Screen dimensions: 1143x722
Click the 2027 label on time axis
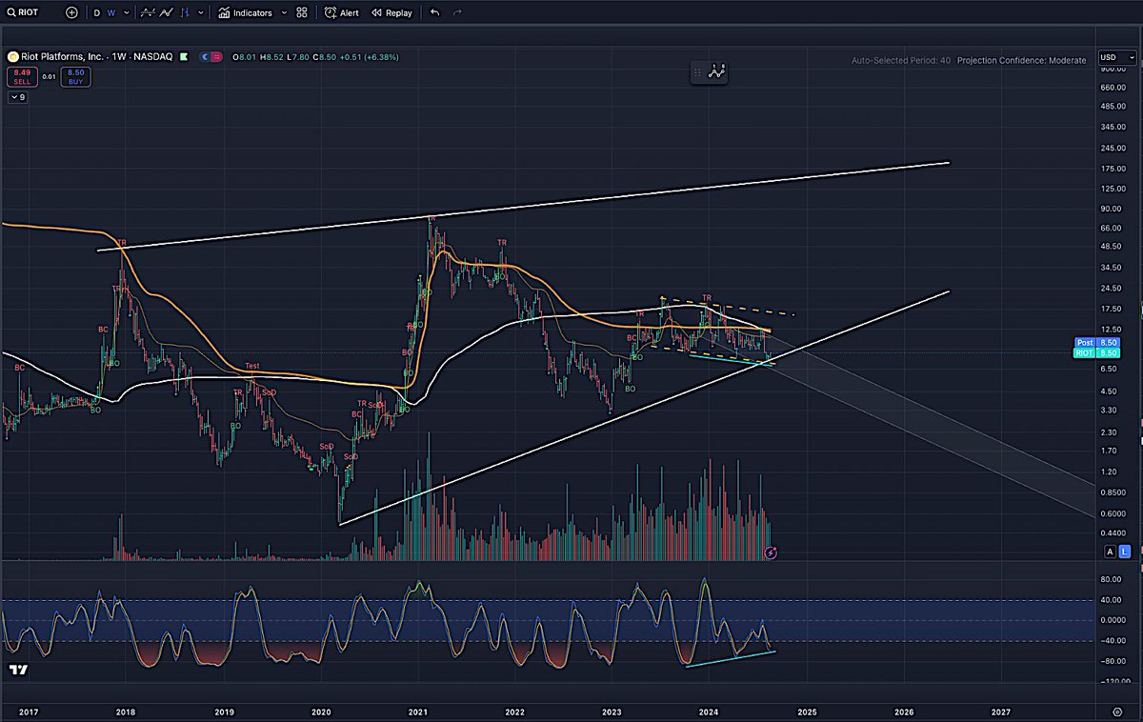coord(1001,712)
